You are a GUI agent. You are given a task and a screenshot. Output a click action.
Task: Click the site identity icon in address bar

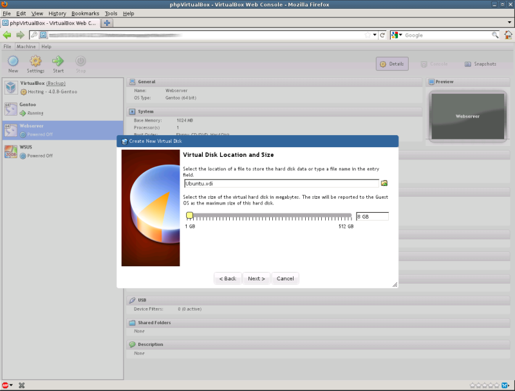click(43, 35)
